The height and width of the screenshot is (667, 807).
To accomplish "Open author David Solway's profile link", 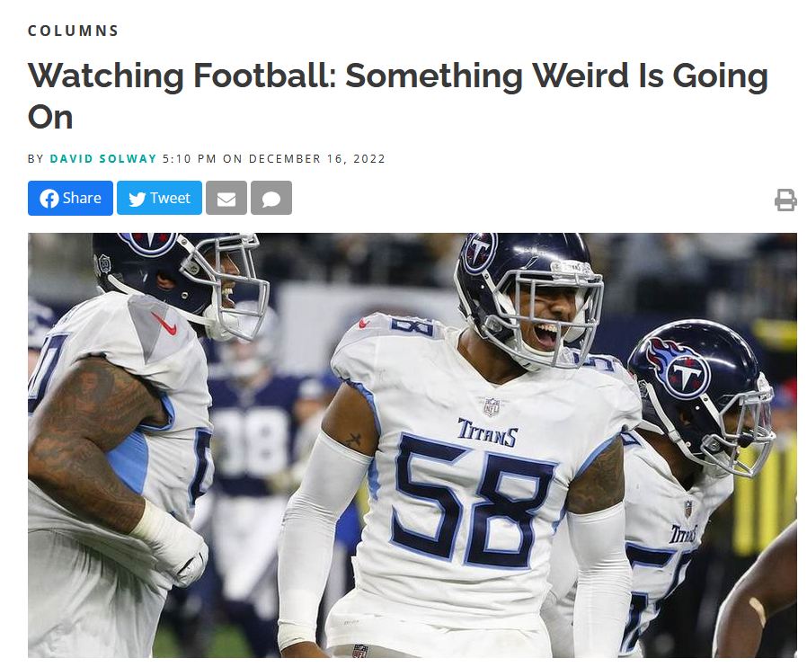I will [x=103, y=158].
